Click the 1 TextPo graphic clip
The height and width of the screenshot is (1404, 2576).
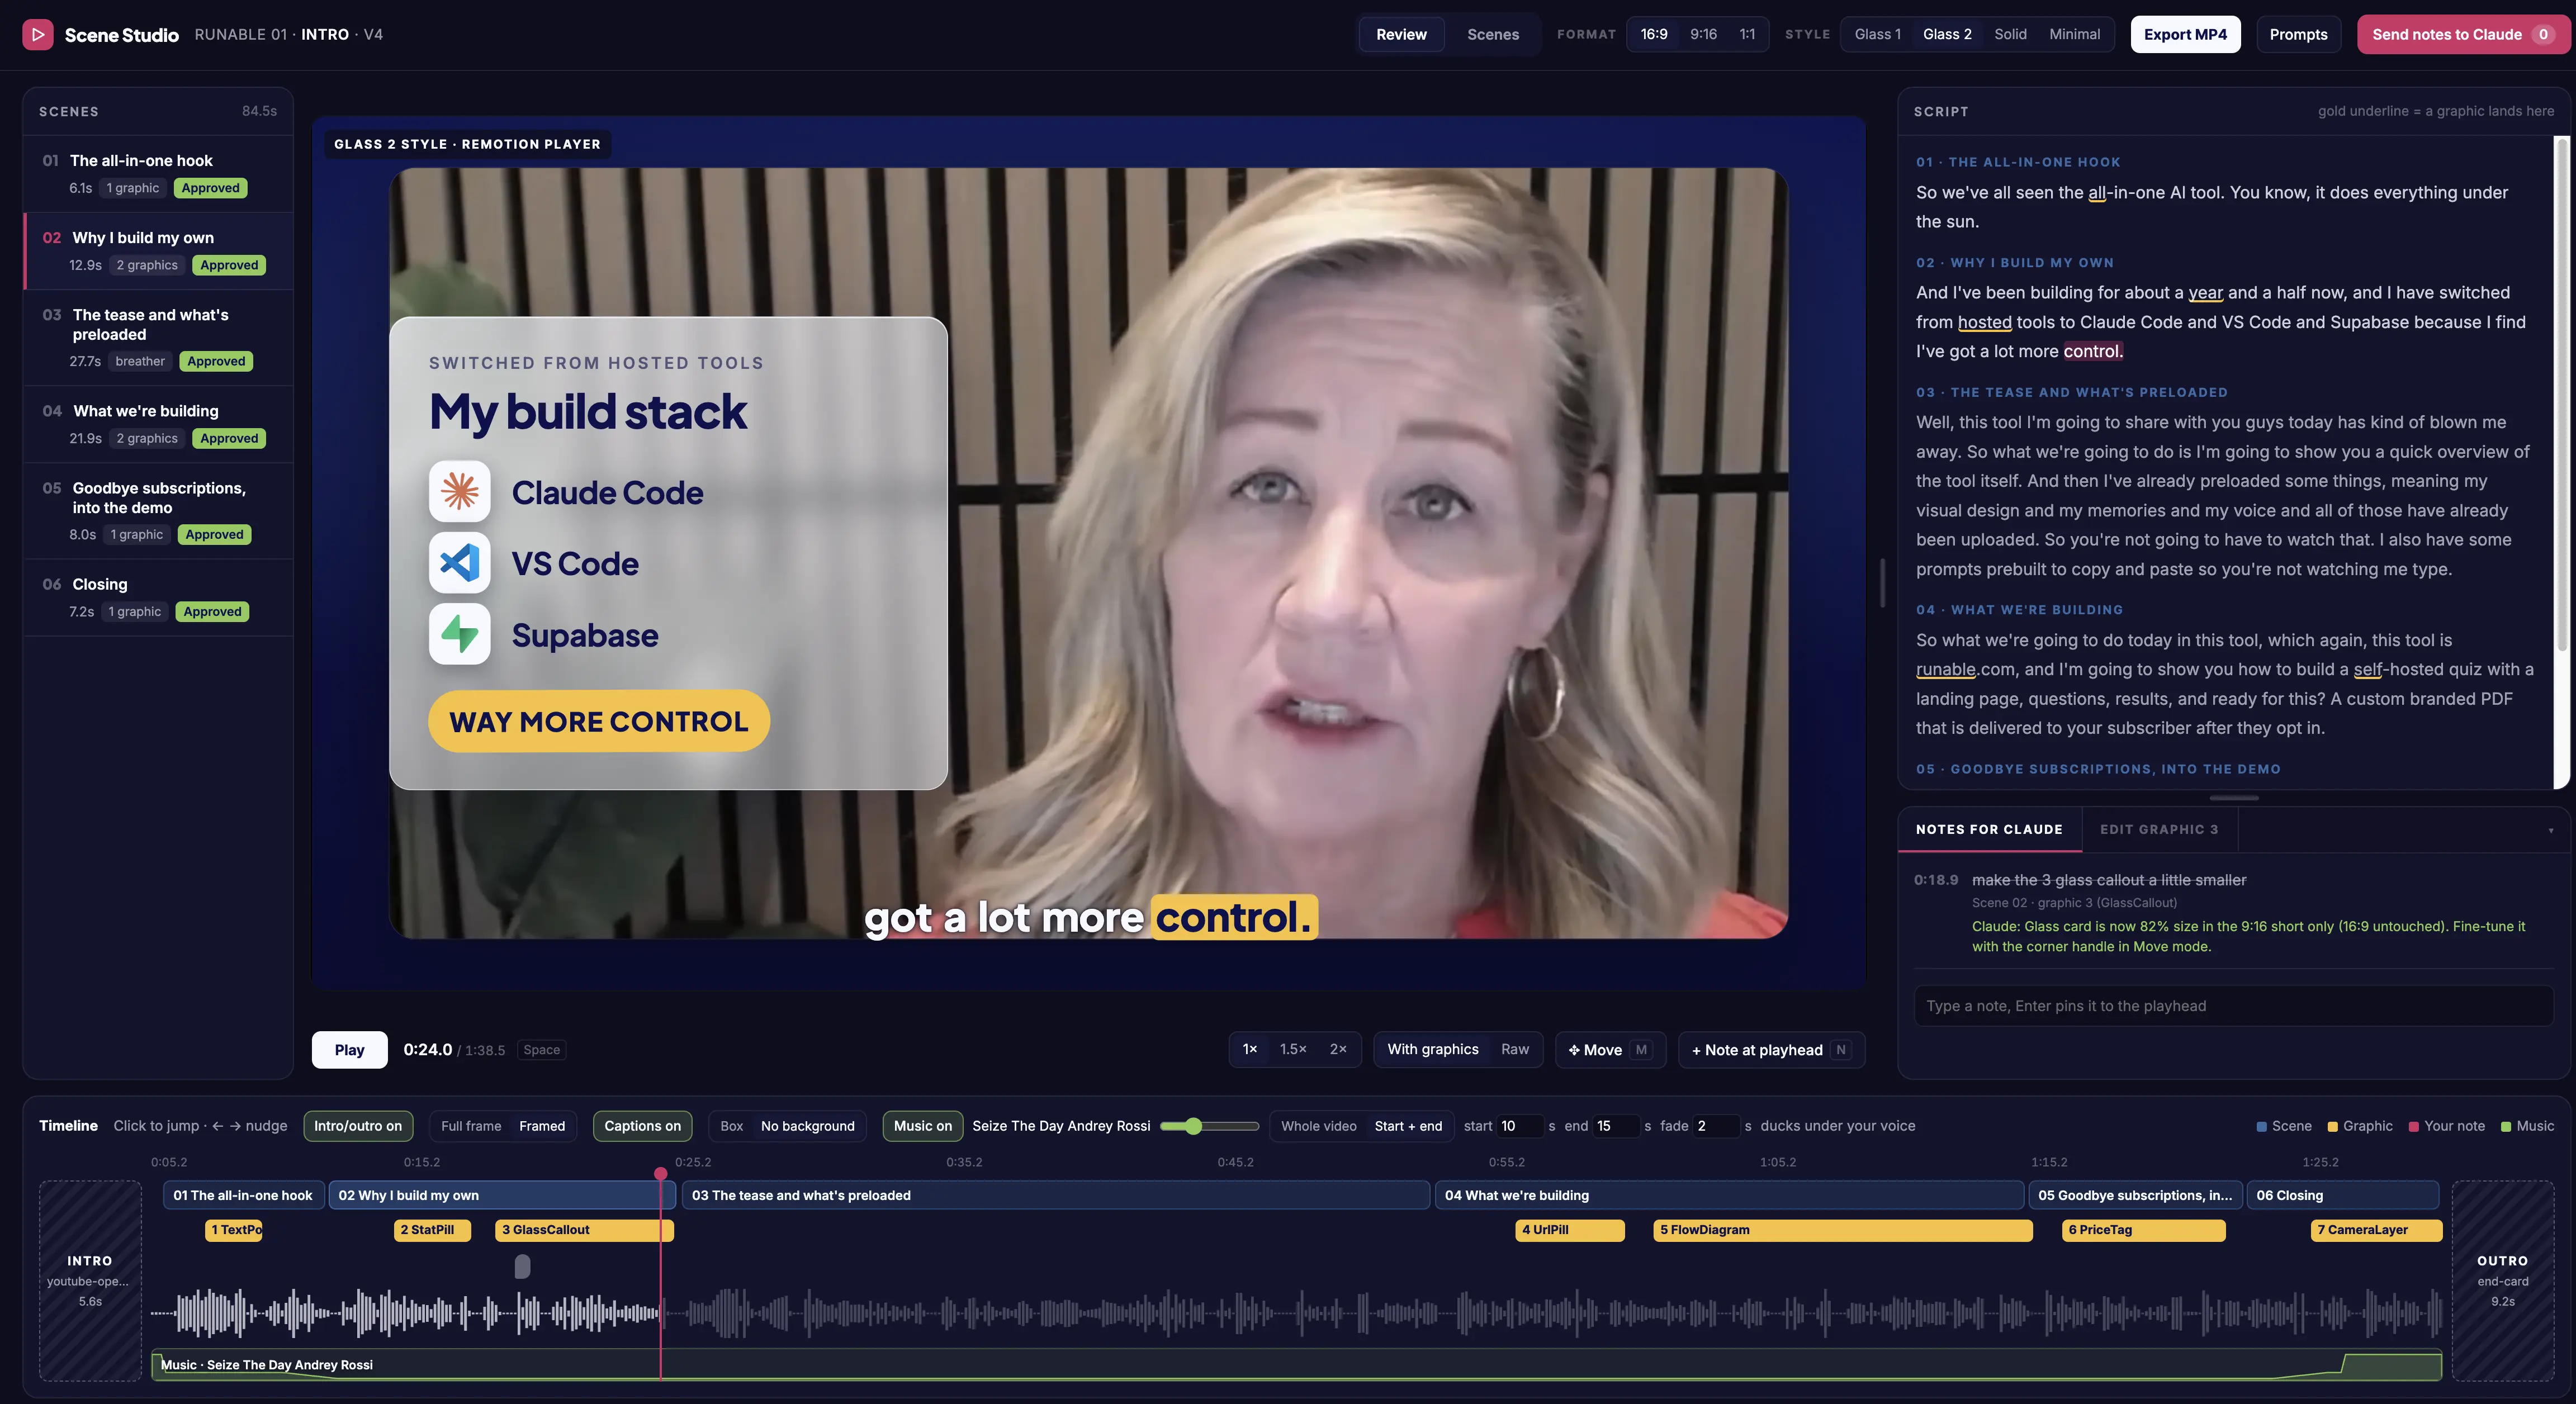tap(234, 1230)
